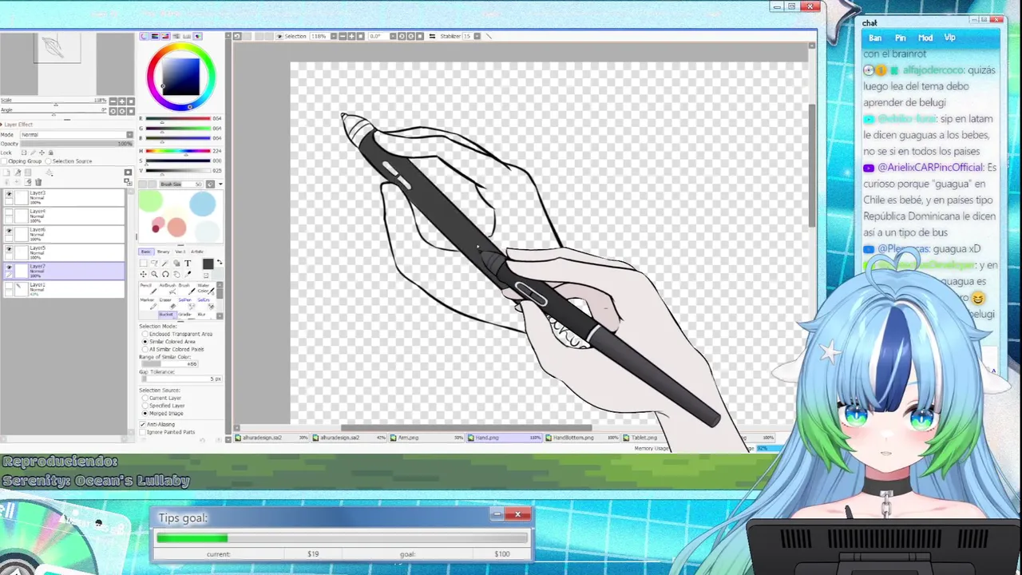The height and width of the screenshot is (575, 1022).
Task: Choose the Brush tool
Action: tap(187, 289)
